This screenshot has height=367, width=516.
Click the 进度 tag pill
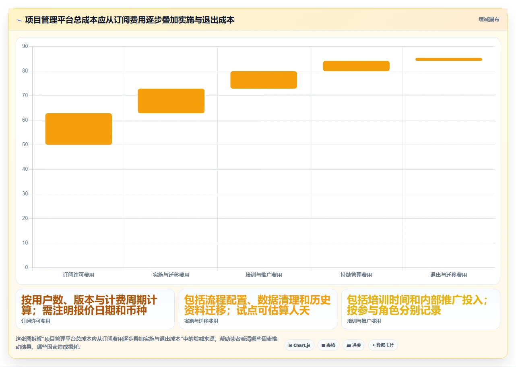pyautogui.click(x=354, y=345)
